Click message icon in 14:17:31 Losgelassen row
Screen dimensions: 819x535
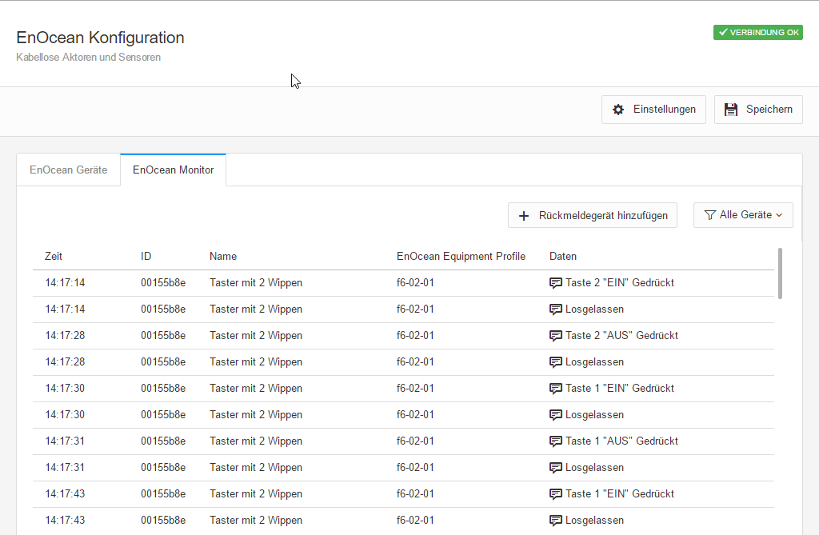click(556, 468)
